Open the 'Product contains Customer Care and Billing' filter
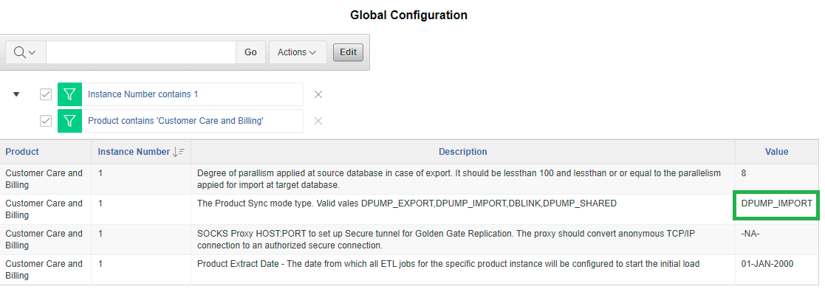Image resolution: width=825 pixels, height=289 pixels. [x=176, y=121]
